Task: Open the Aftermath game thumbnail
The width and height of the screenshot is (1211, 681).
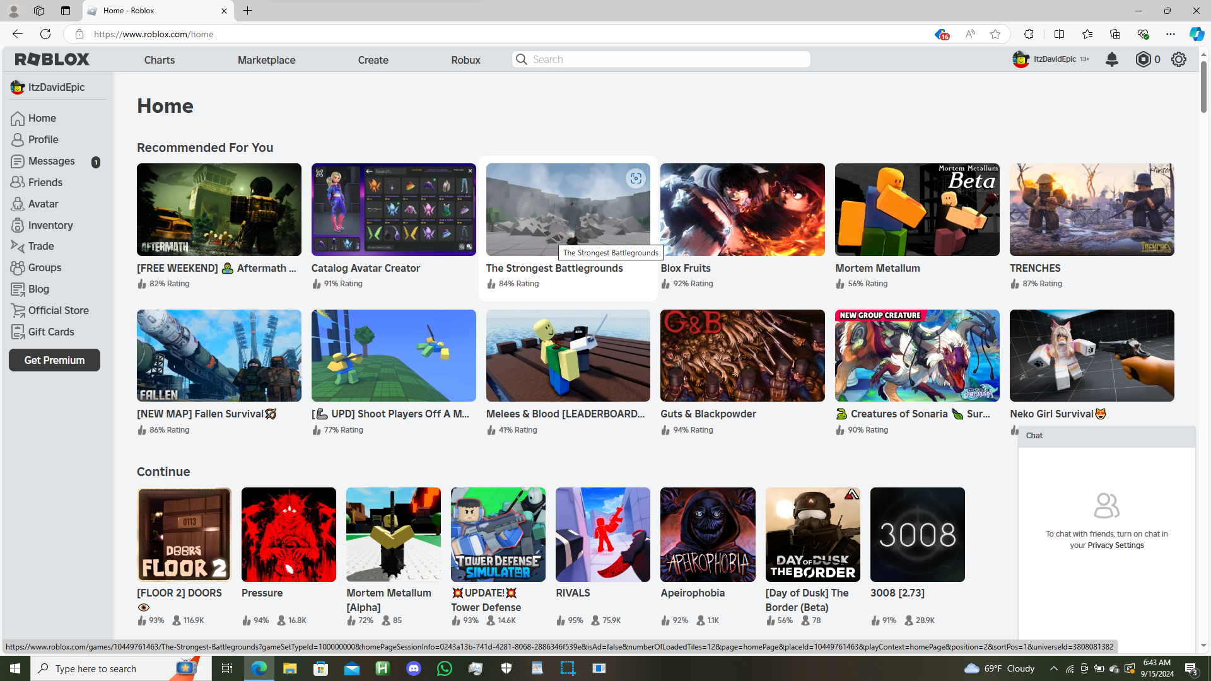Action: 219,209
